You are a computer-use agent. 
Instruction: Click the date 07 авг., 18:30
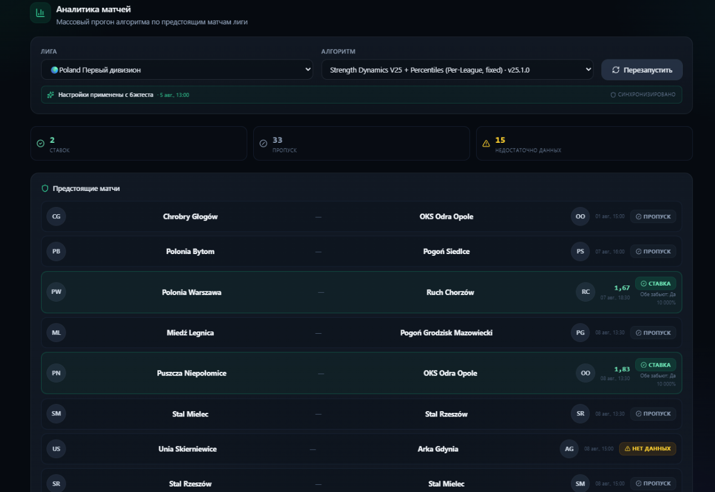(615, 297)
